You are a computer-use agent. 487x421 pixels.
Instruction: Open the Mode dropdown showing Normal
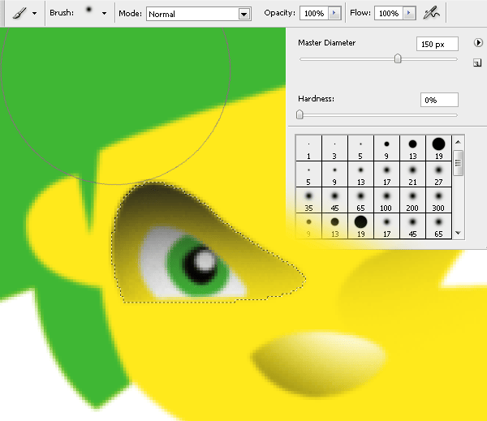pyautogui.click(x=199, y=14)
